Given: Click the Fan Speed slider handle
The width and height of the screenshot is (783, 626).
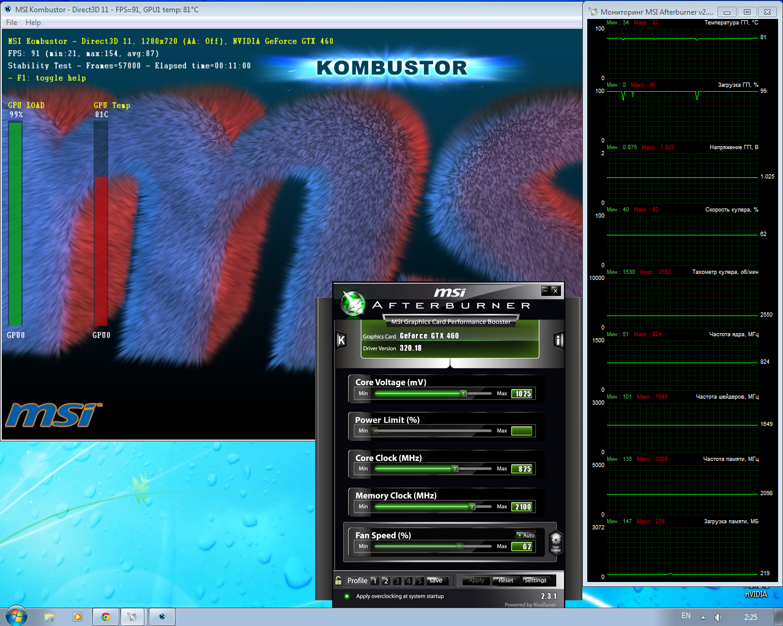Looking at the screenshot, I should pyautogui.click(x=460, y=547).
